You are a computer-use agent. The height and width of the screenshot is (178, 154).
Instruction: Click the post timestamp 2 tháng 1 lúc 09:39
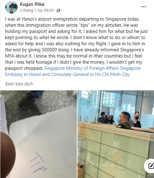(x=37, y=10)
